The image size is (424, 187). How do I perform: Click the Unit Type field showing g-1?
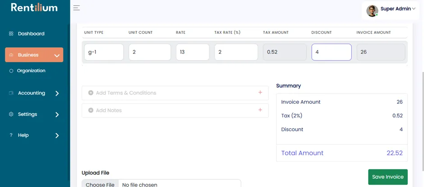(x=104, y=52)
